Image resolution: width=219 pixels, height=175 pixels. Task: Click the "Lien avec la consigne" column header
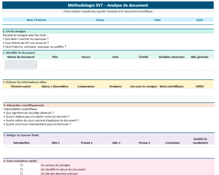pos(143,86)
